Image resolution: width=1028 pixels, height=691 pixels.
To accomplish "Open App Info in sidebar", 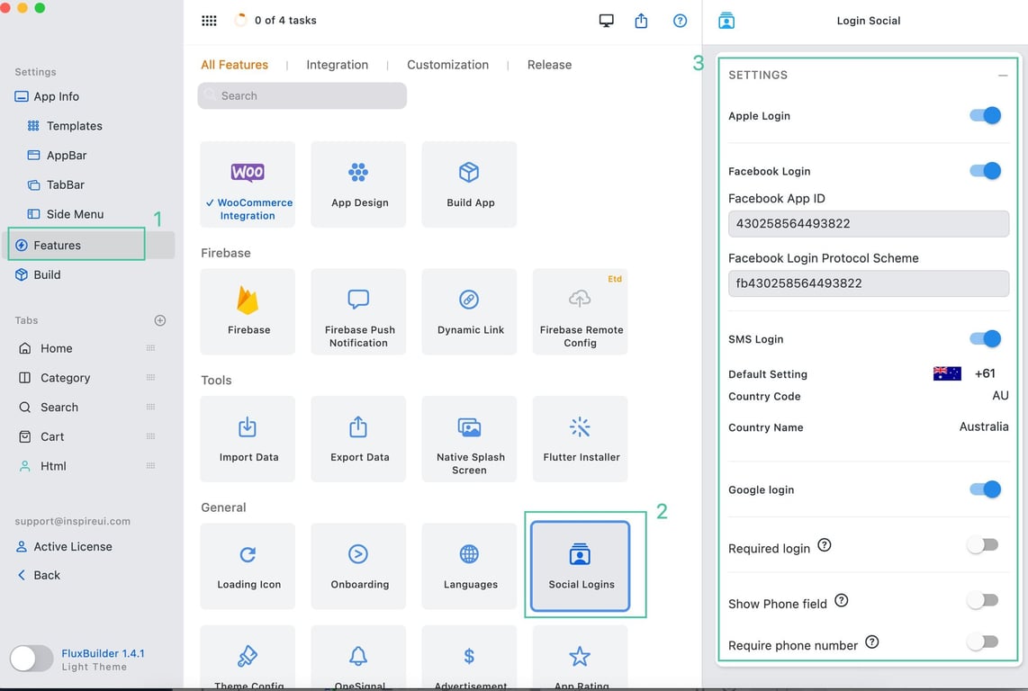I will [47, 96].
